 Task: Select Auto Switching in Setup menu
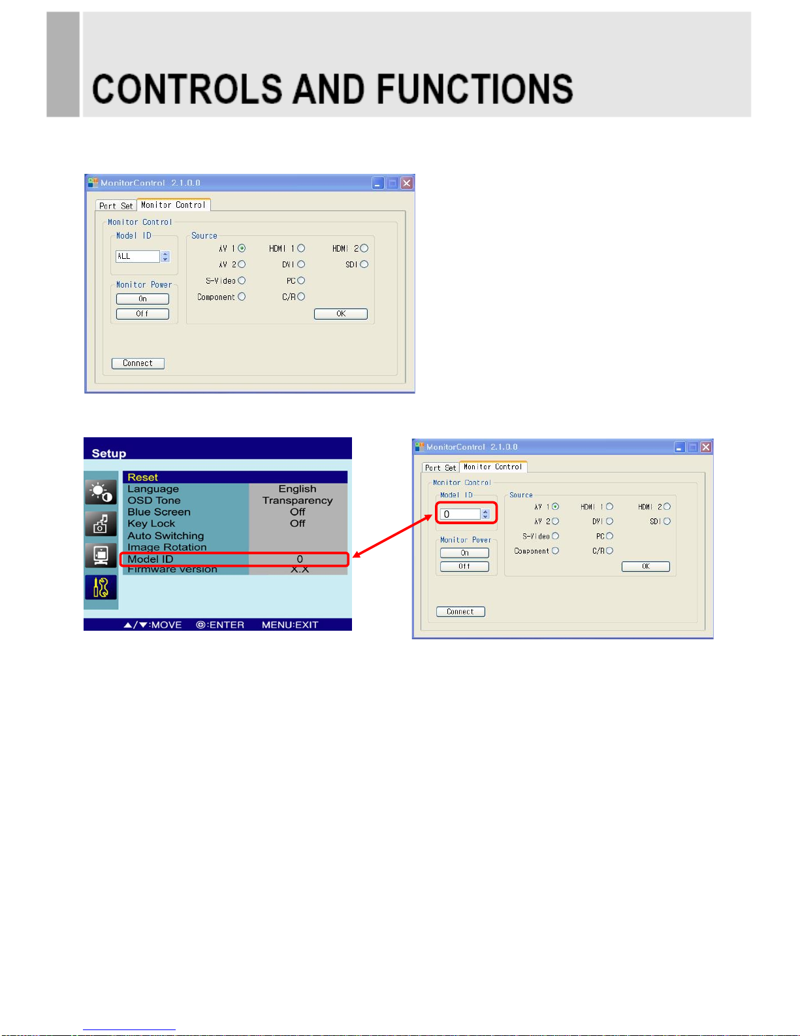tap(235, 536)
